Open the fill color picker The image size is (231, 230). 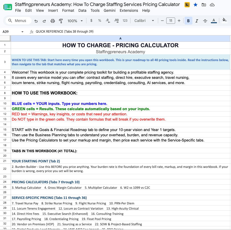224,20
